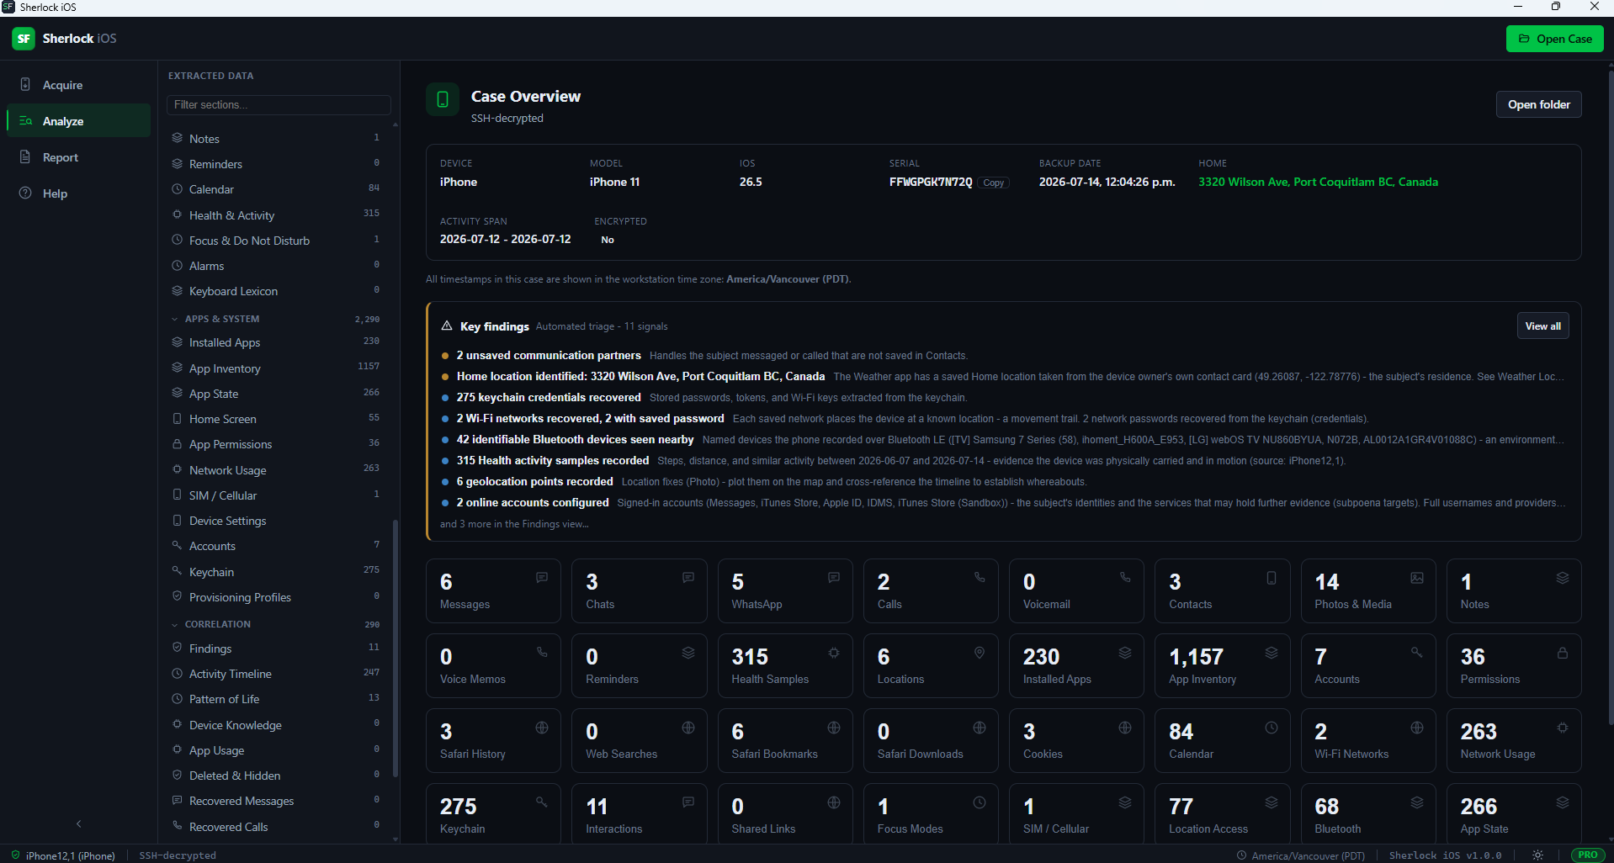This screenshot has width=1614, height=863.
Task: Click the globe icon on Safari History card
Action: 542,727
